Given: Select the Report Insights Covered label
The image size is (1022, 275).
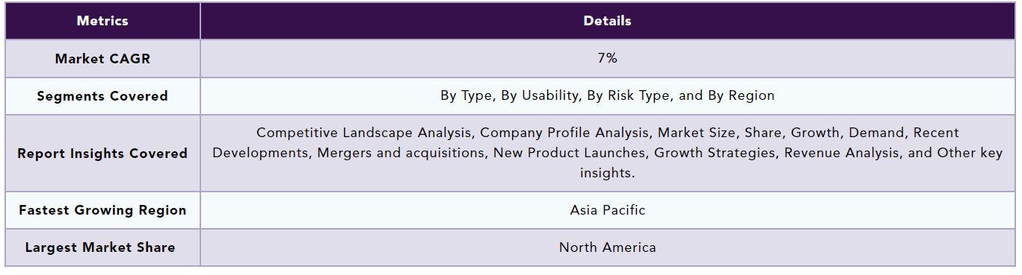Looking at the screenshot, I should coord(102,154).
